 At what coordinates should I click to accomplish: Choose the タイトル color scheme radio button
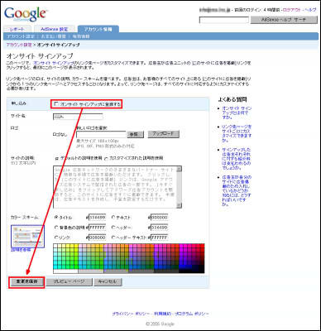(56, 218)
